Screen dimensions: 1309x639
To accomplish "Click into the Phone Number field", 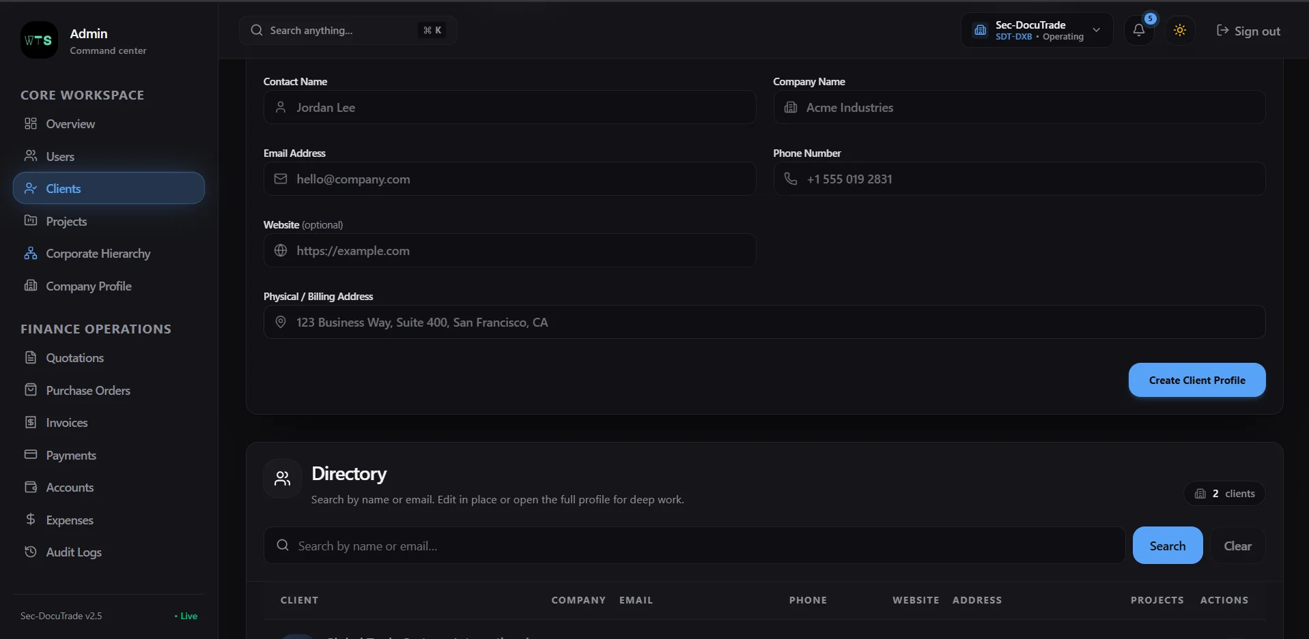I will tap(1019, 179).
